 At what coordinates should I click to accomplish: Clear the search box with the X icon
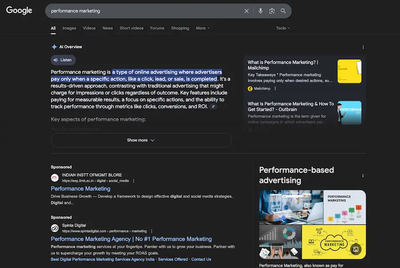pyautogui.click(x=246, y=11)
